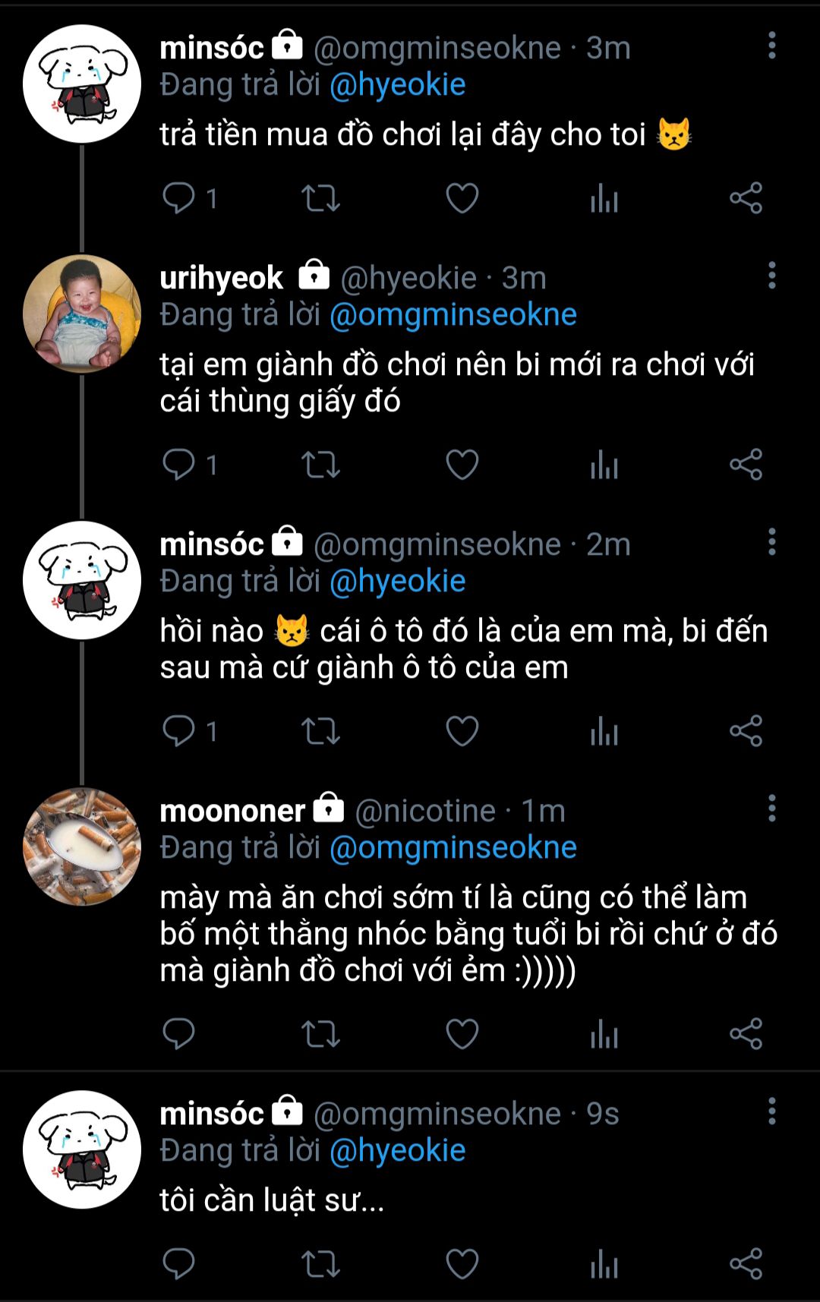Image resolution: width=820 pixels, height=1302 pixels.
Task: Open @hyeokie mention in first tweet
Action: 397,85
